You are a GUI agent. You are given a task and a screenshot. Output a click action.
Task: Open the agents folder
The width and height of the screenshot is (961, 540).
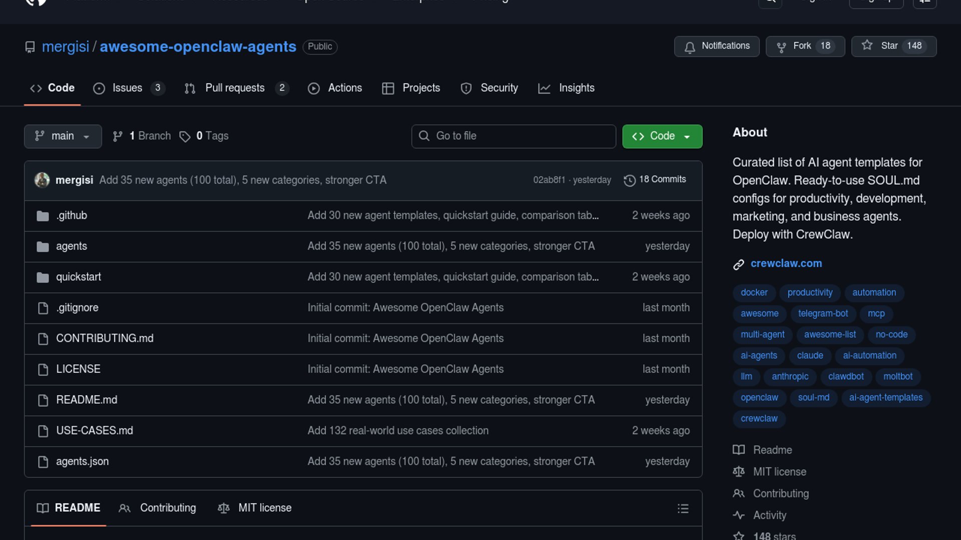coord(72,246)
